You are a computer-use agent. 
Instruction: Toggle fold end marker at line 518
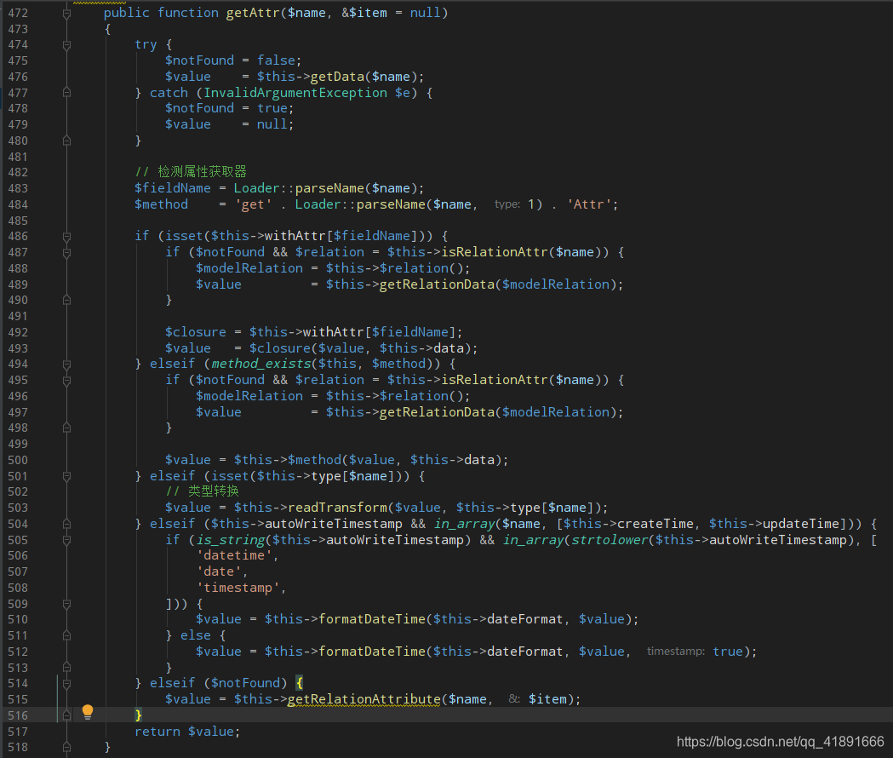[x=66, y=747]
